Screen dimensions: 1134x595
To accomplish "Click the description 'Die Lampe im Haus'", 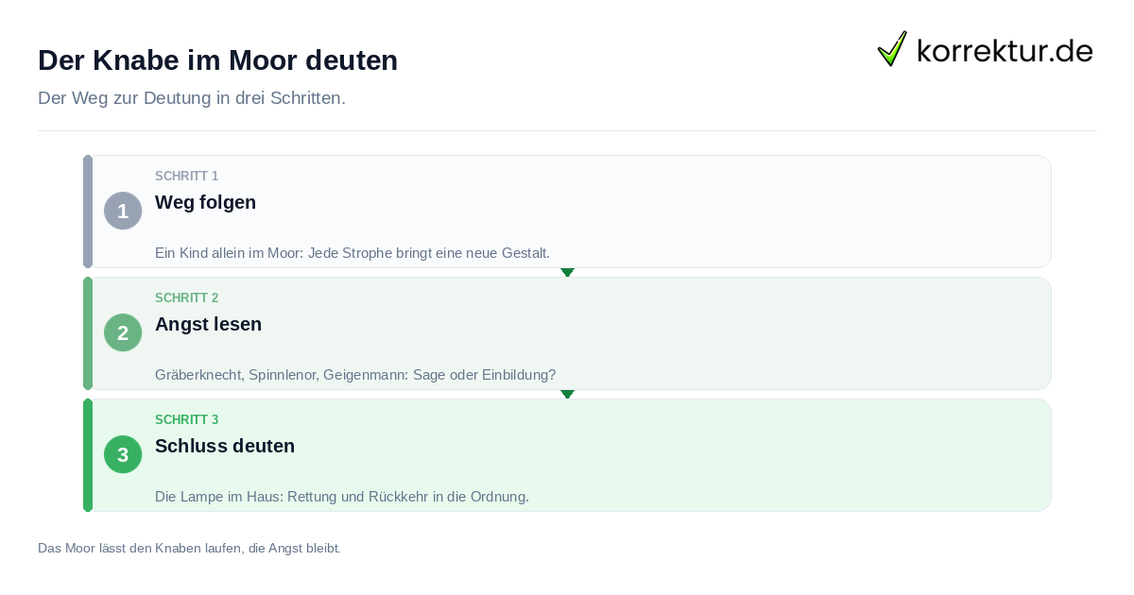I will (342, 497).
